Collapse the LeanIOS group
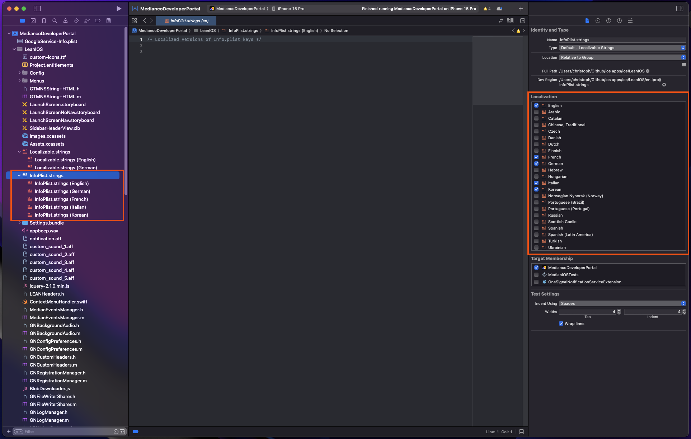This screenshot has height=439, width=691. coord(14,49)
